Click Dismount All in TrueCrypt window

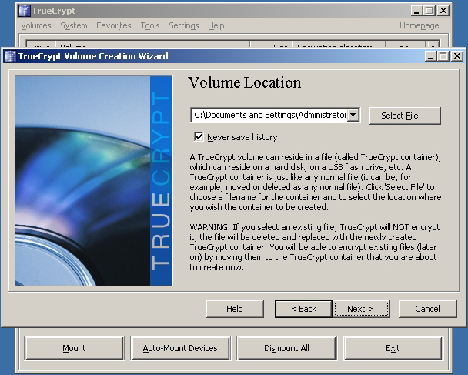click(x=286, y=348)
